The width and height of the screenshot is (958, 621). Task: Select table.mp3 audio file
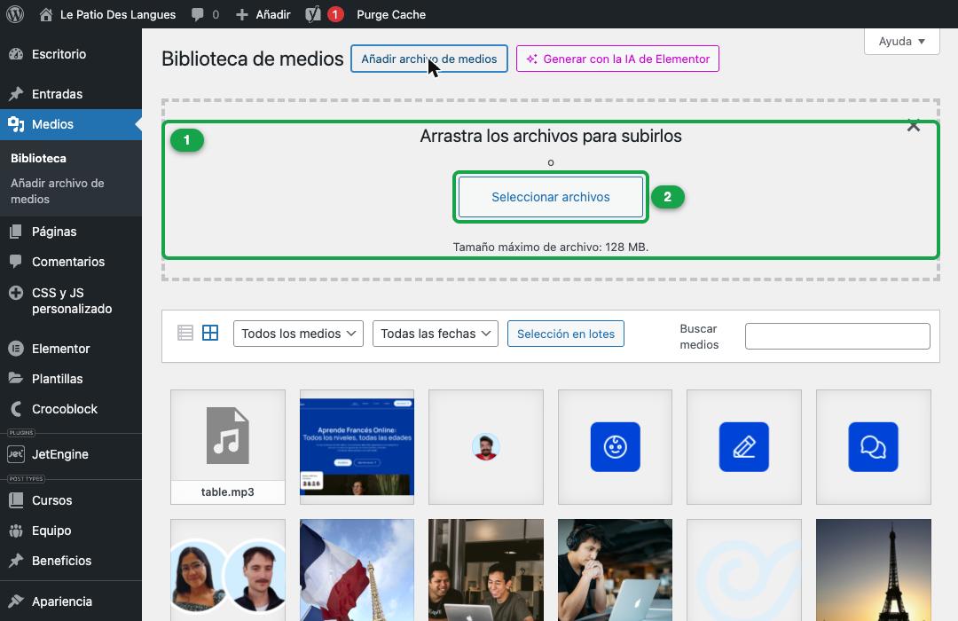(x=228, y=447)
